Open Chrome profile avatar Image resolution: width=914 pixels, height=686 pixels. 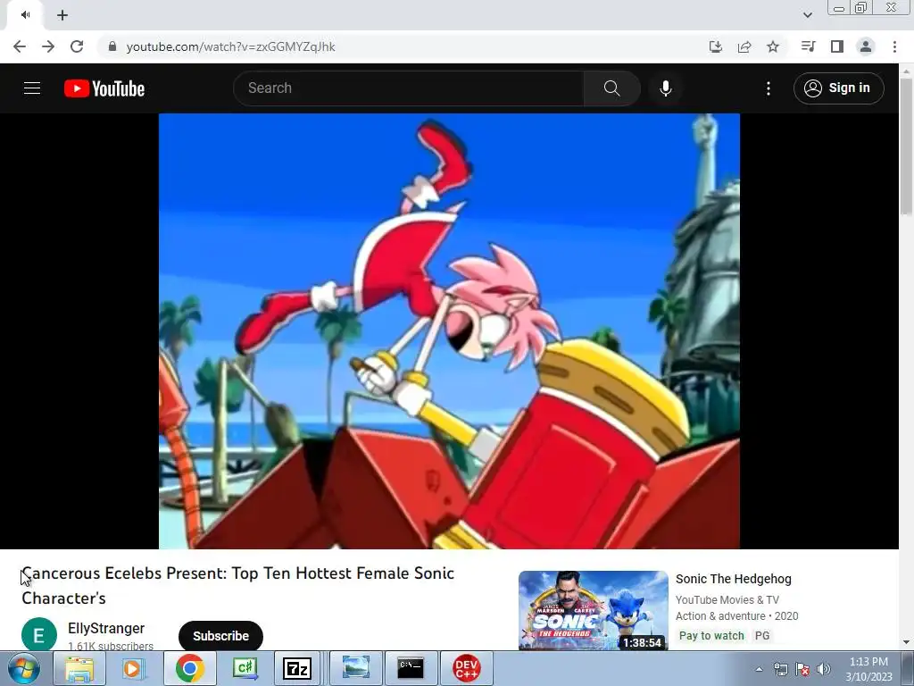(x=866, y=46)
